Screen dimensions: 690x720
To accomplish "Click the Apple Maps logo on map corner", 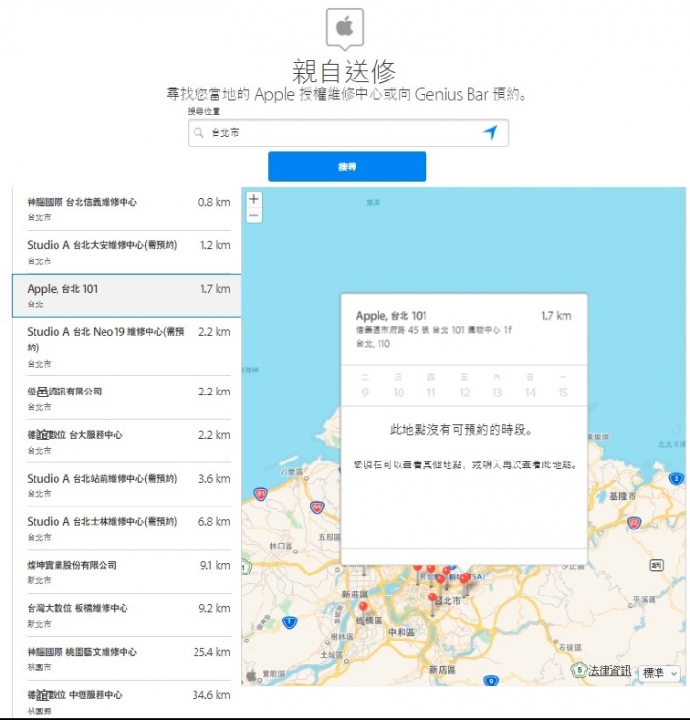I will (251, 675).
